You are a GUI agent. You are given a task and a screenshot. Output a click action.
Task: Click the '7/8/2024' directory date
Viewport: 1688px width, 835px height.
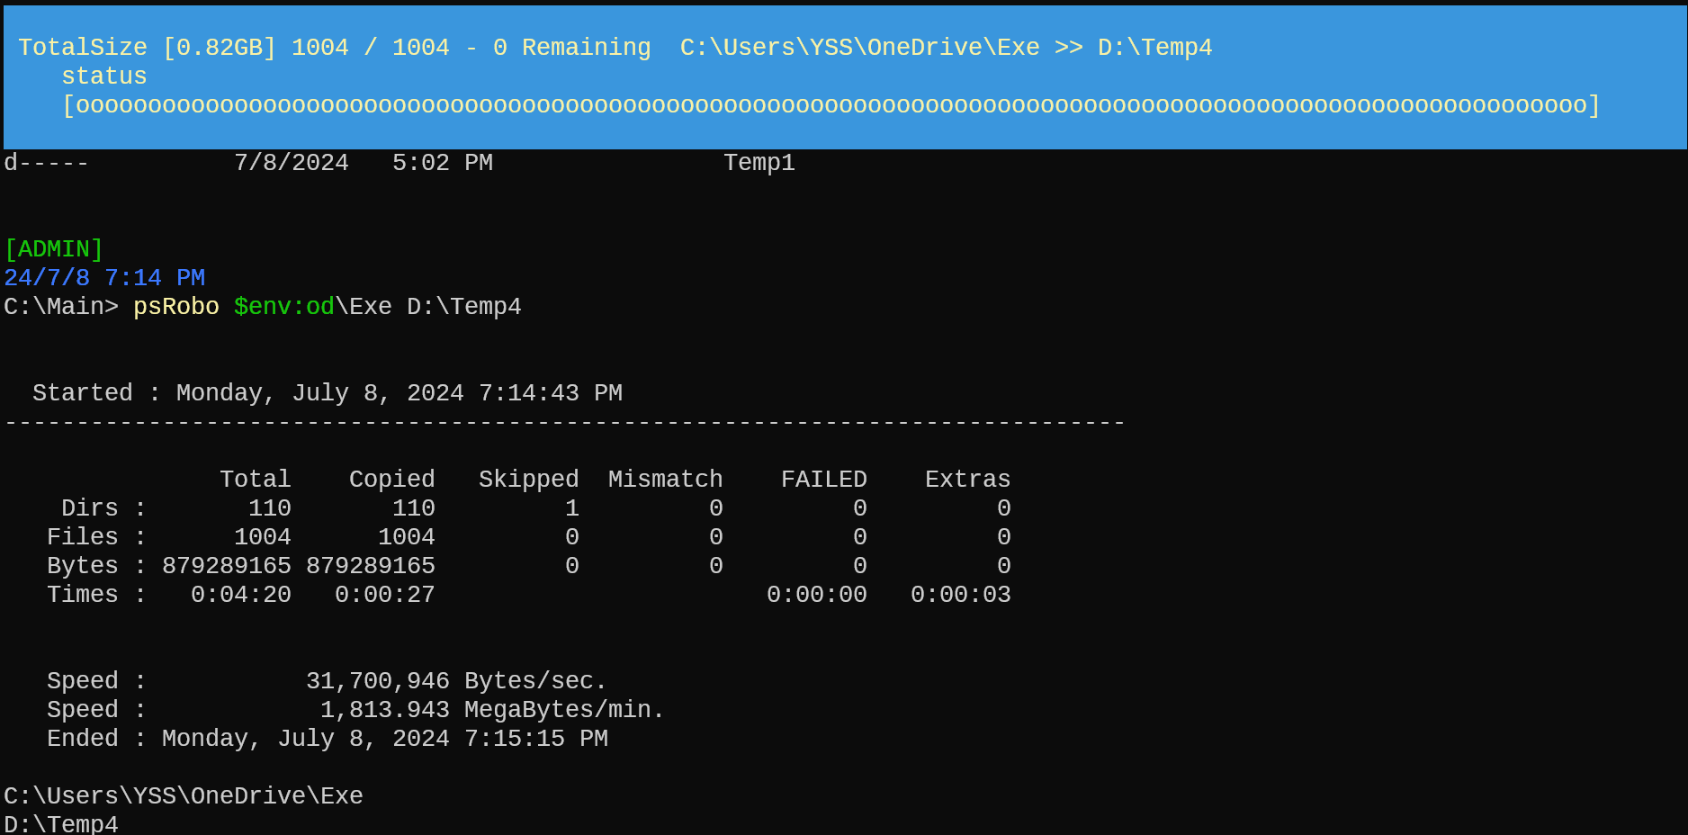click(292, 163)
